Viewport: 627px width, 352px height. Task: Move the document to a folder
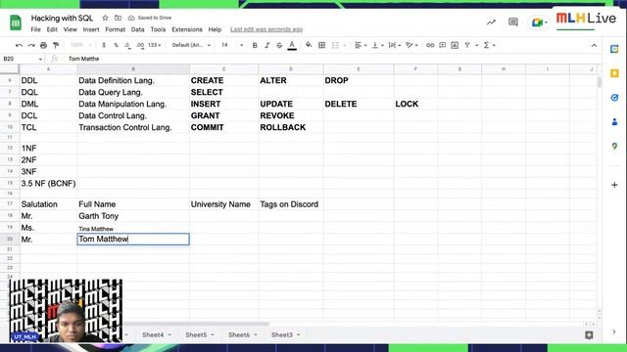click(118, 18)
